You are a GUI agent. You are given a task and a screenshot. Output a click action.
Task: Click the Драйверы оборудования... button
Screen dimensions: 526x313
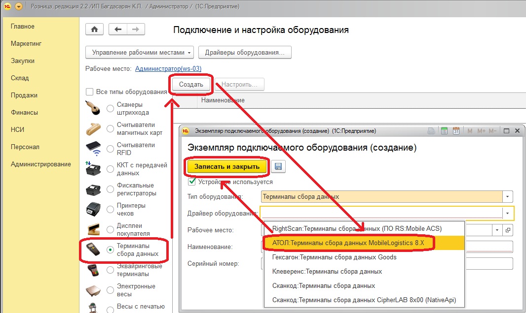[x=245, y=53]
